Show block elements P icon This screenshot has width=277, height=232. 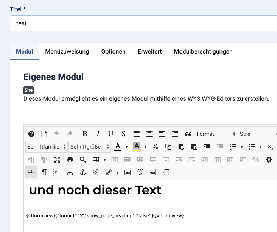click(x=57, y=172)
